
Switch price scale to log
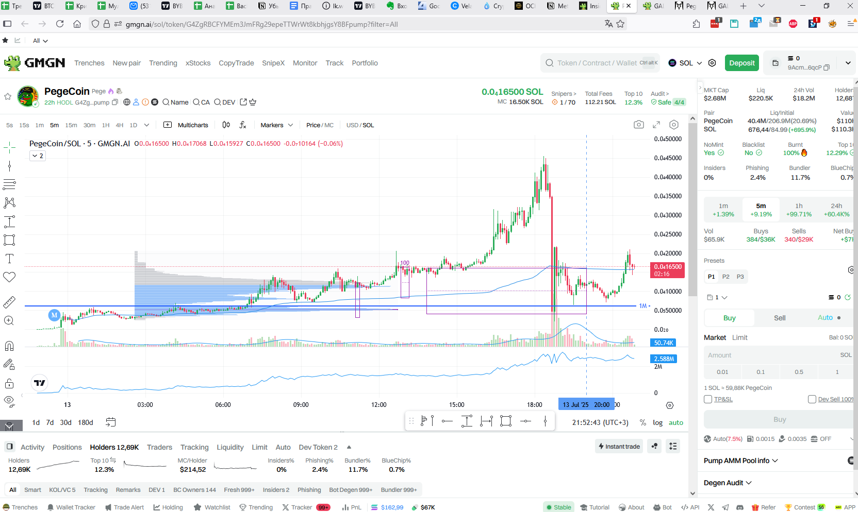pyautogui.click(x=658, y=422)
